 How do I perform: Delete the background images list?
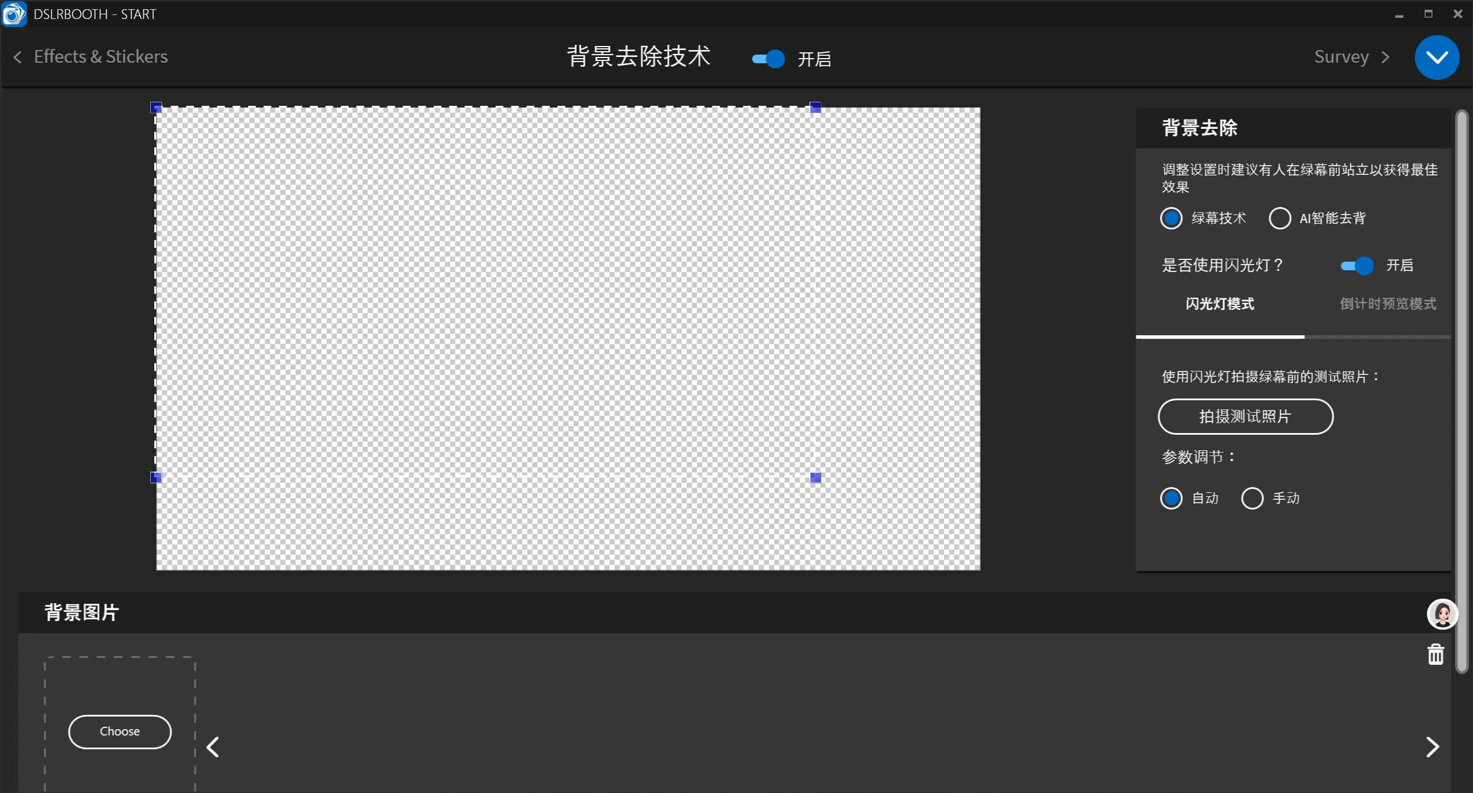(x=1435, y=654)
